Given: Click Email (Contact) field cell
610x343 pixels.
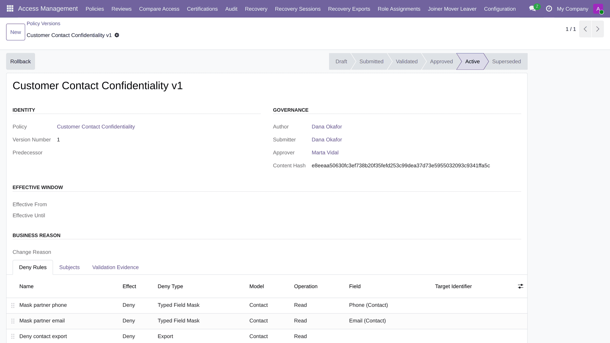Looking at the screenshot, I should click(367, 321).
